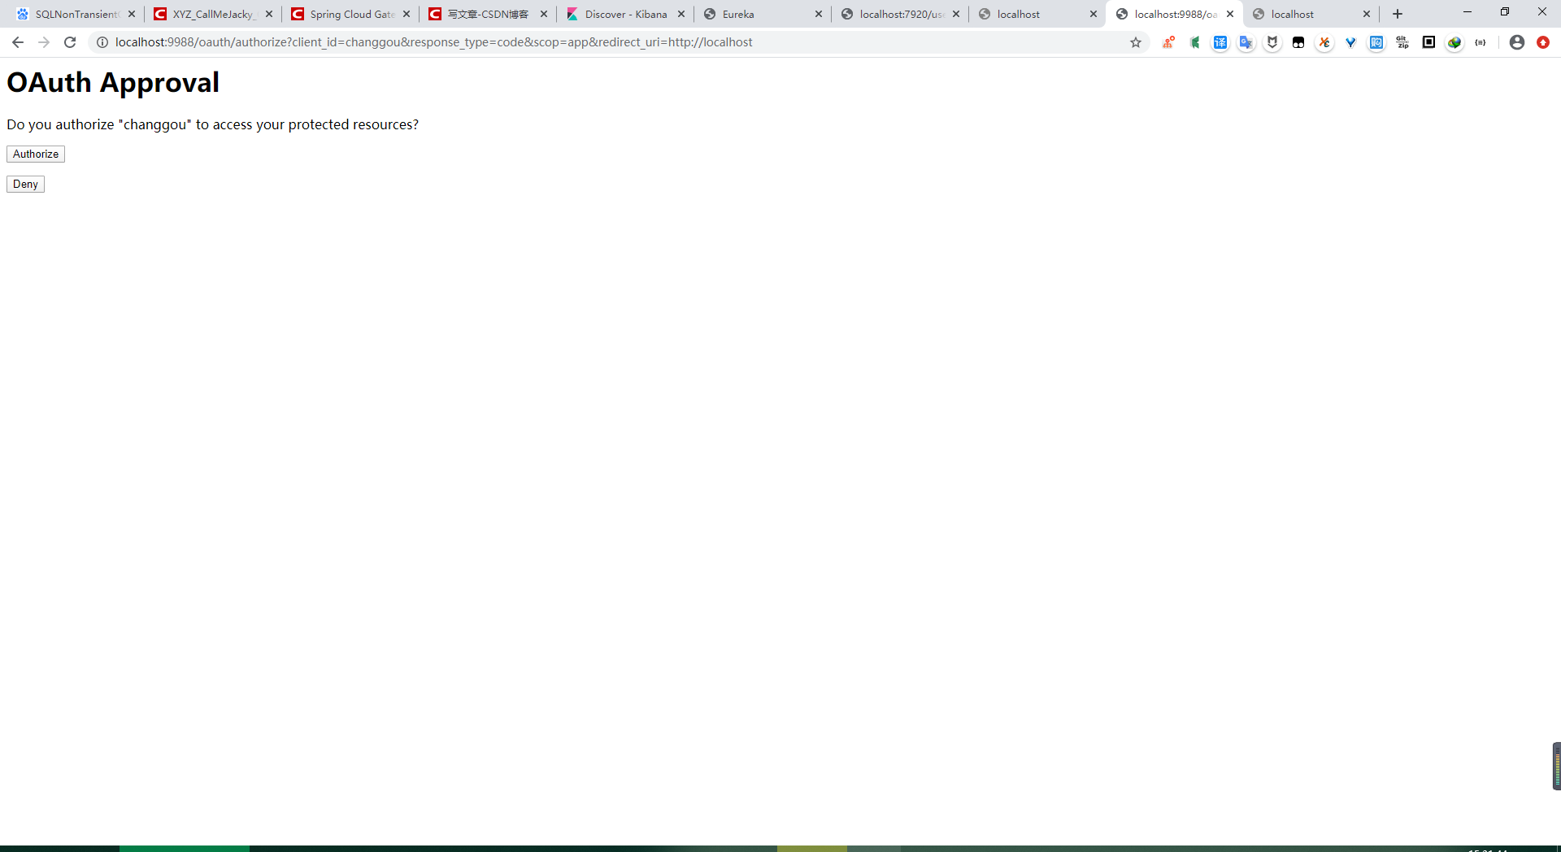Close the active localhost:9988 tab
This screenshot has height=852, width=1561.
point(1230,14)
